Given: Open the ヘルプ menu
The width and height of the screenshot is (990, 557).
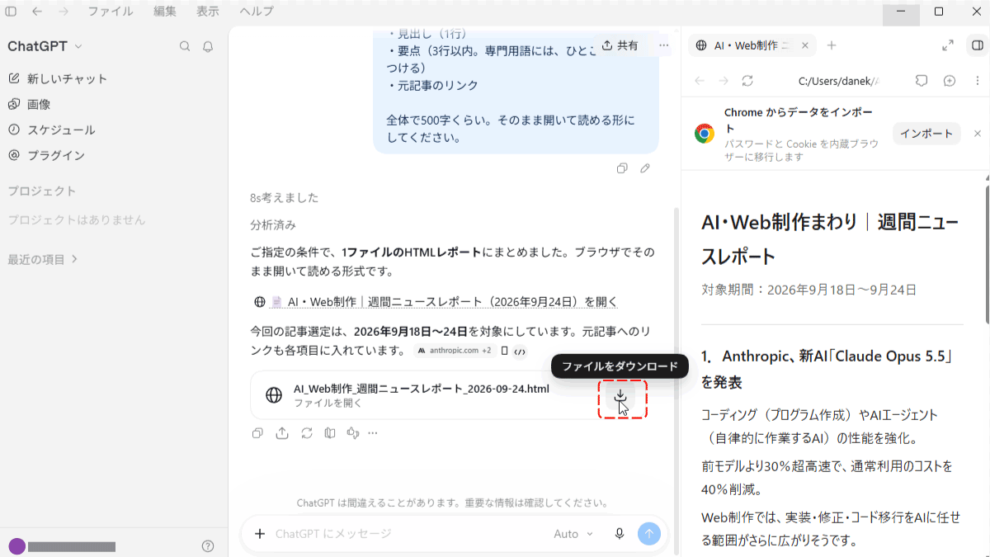Looking at the screenshot, I should click(257, 12).
